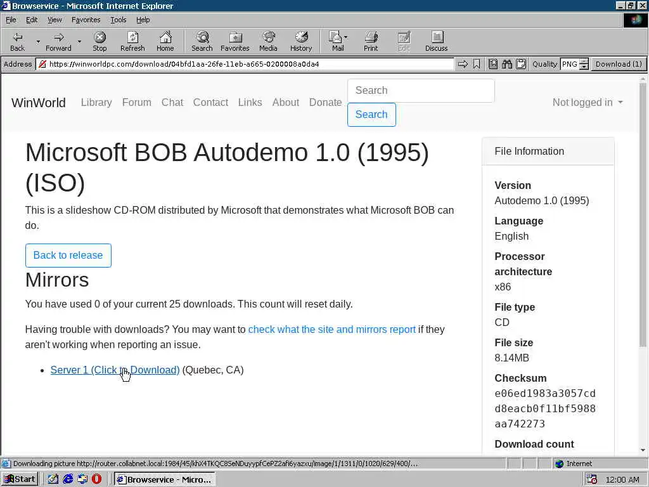Screen dimensions: 649x487
Task: Open the About nav link
Action: [x=286, y=103]
